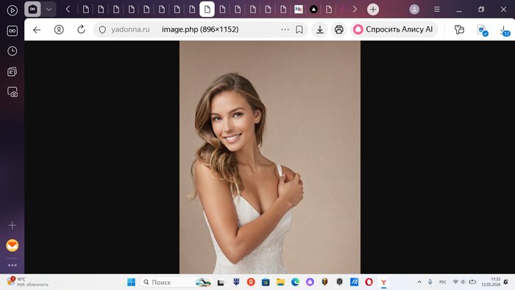Open the translator/reviews toolbar icon
Viewport: 515px width, 290px height.
point(459,29)
